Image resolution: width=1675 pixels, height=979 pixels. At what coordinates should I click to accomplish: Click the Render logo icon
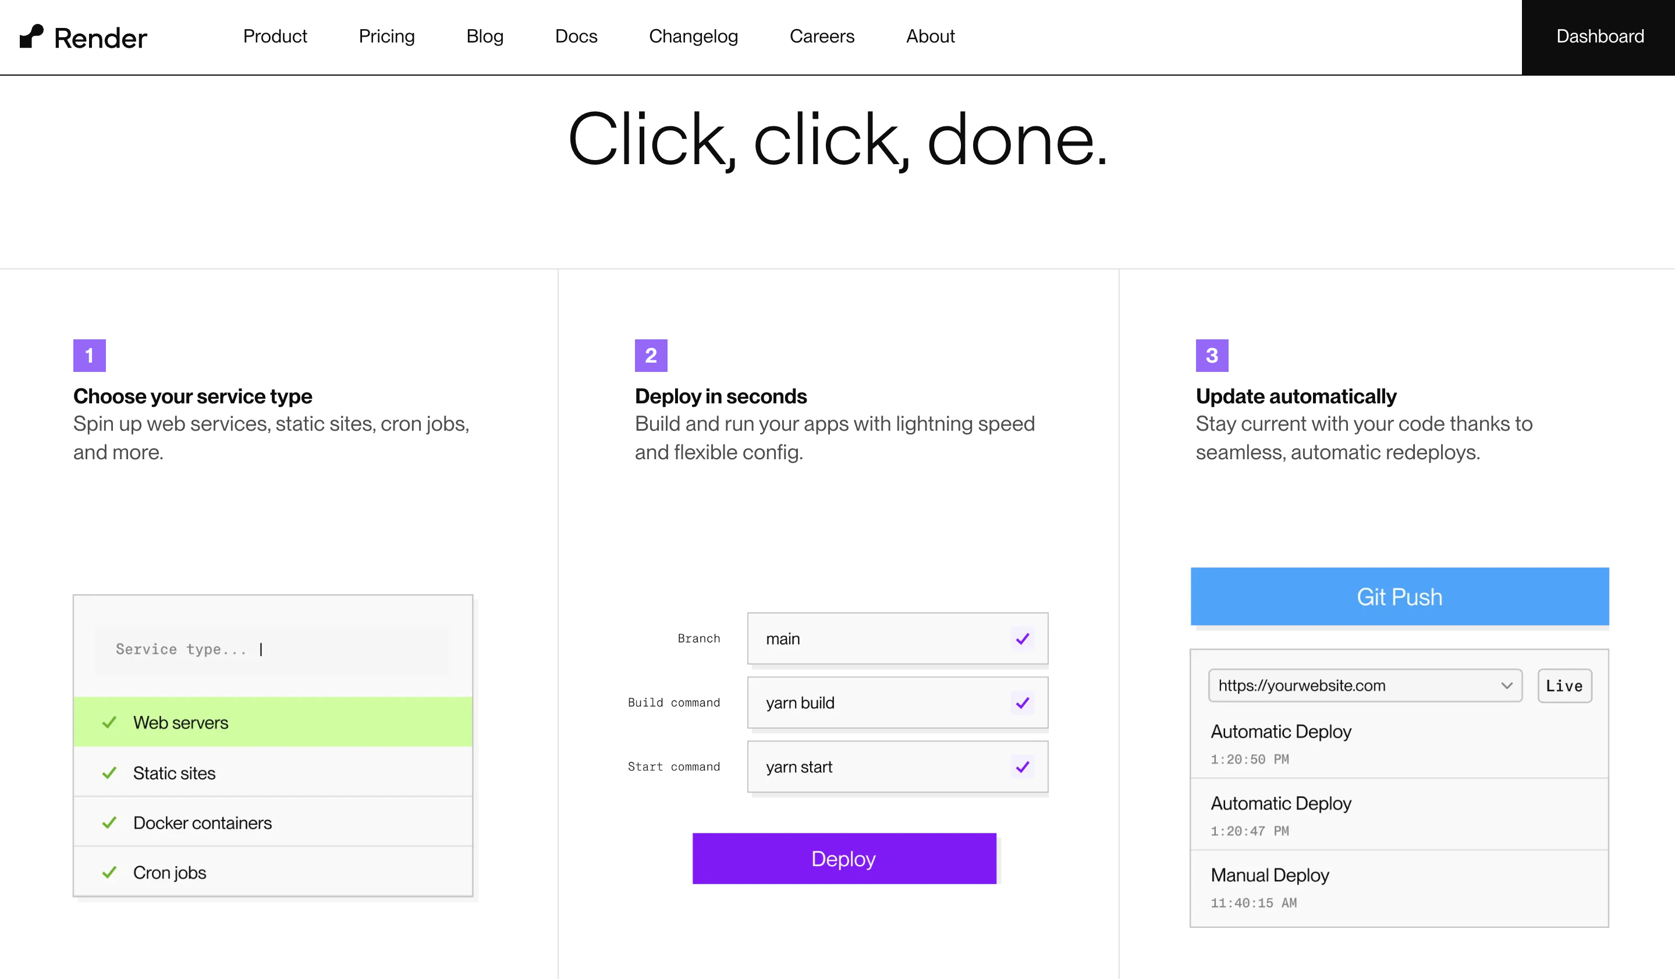[x=31, y=37]
